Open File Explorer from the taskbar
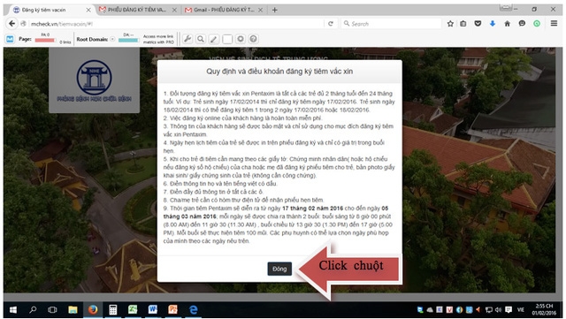Image resolution: width=566 pixels, height=319 pixels. point(73,309)
